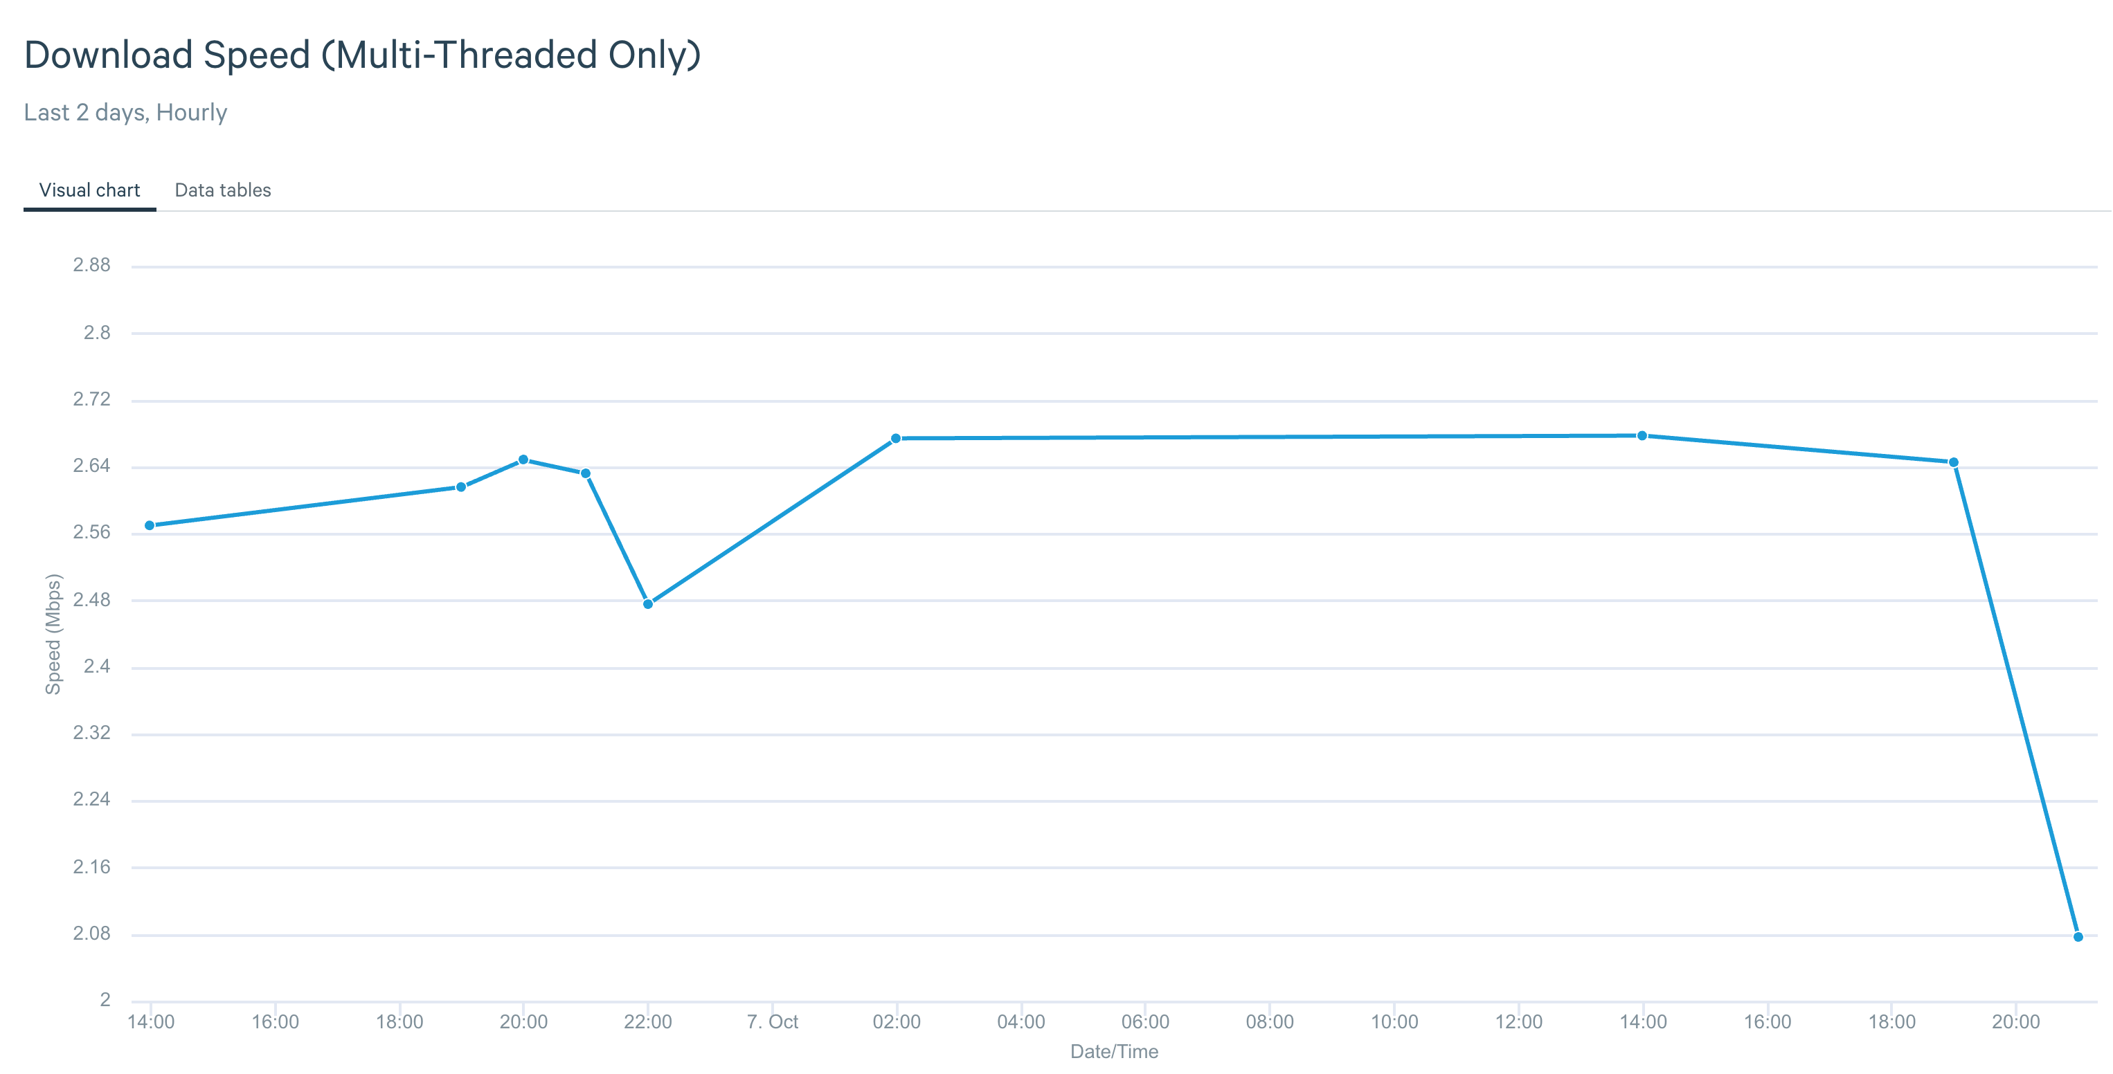Click the first data point of the line
Image resolution: width=2113 pixels, height=1074 pixels.
tap(150, 525)
